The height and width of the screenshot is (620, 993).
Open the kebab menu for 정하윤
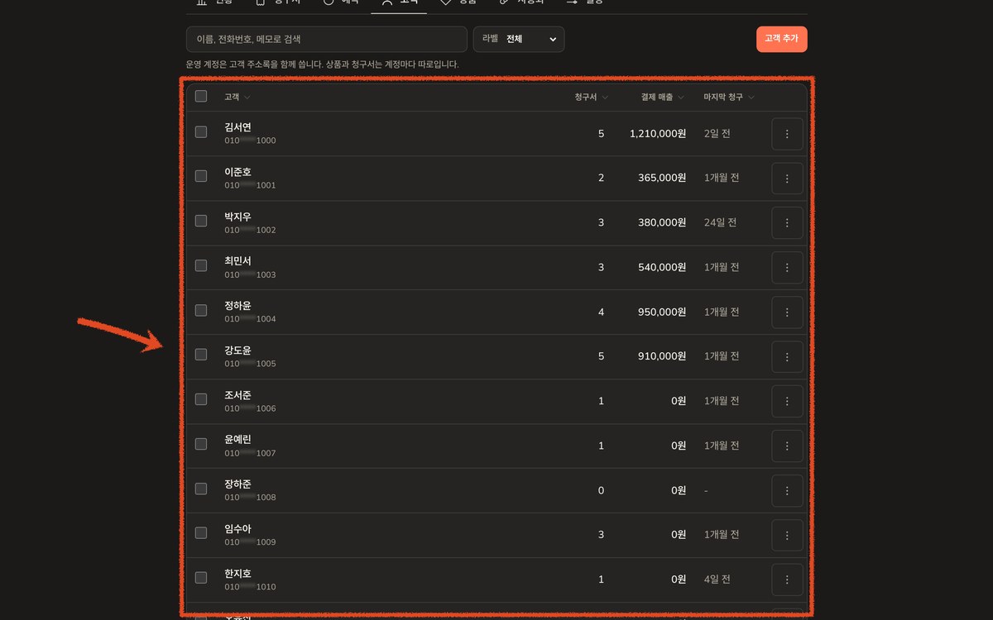pyautogui.click(x=787, y=312)
